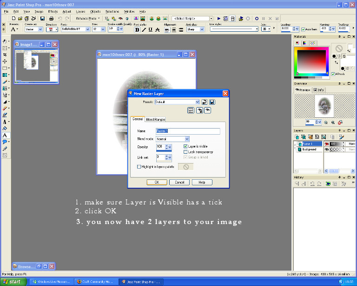Toggle Bold font style
Viewport: 357px width, 286px height.
(x=137, y=30)
